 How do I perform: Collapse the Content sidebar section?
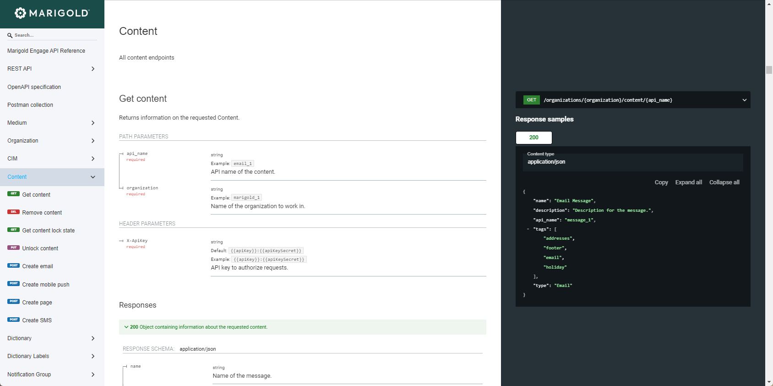click(93, 177)
